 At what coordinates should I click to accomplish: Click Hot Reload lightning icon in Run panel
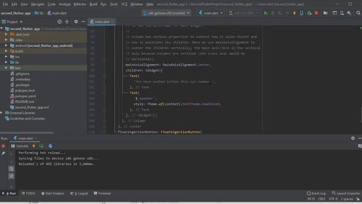click(34, 146)
